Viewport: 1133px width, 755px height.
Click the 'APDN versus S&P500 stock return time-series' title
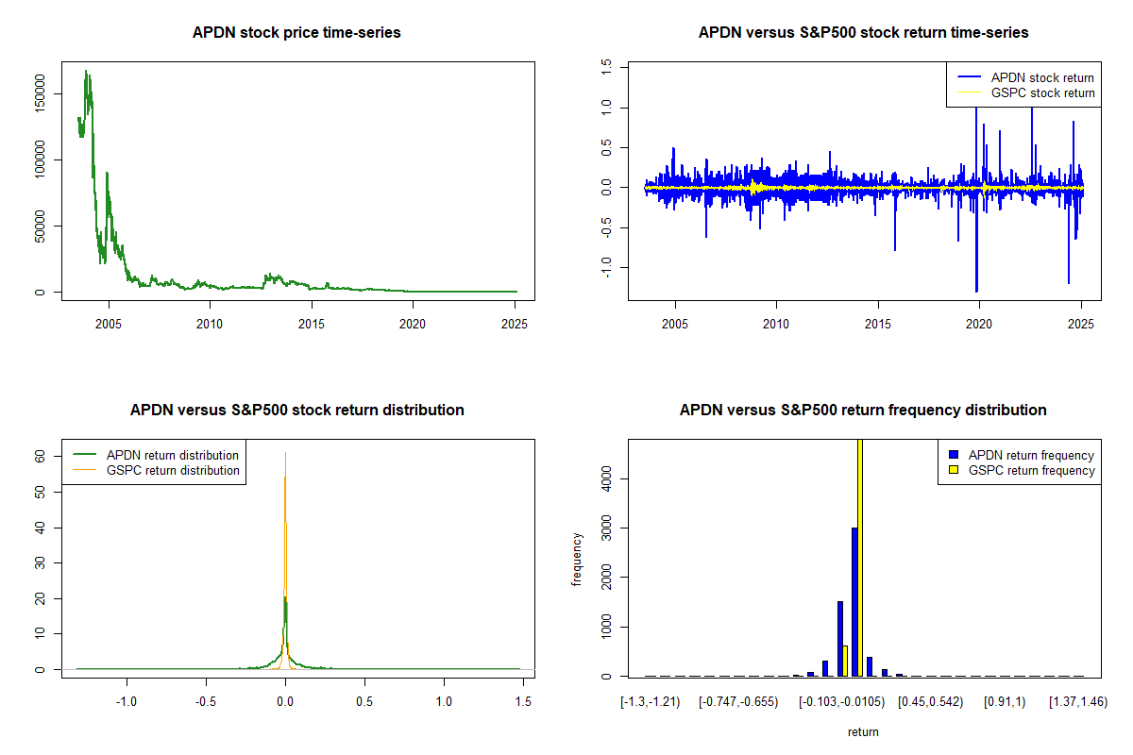[863, 33]
